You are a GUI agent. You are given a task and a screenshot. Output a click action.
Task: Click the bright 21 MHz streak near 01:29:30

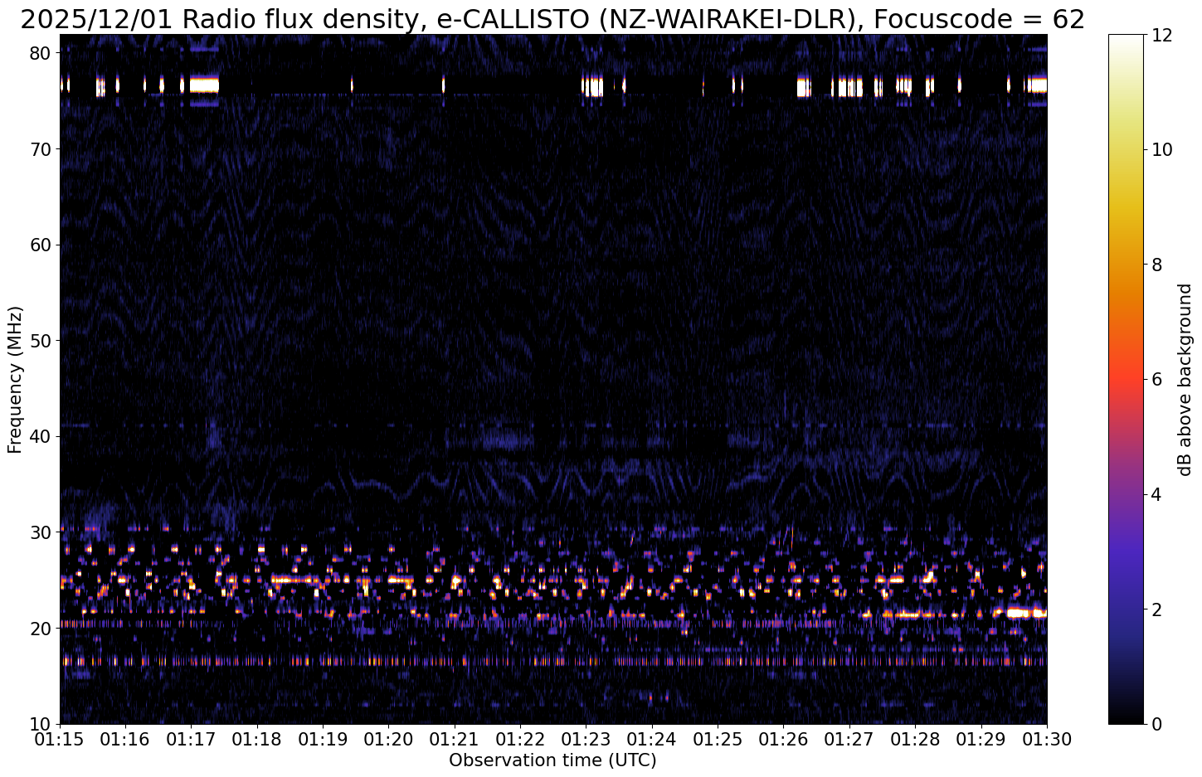pyautogui.click(x=1026, y=614)
